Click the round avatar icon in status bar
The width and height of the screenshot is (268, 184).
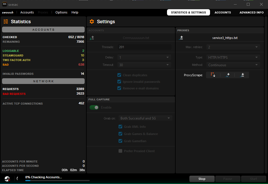coord(7,179)
